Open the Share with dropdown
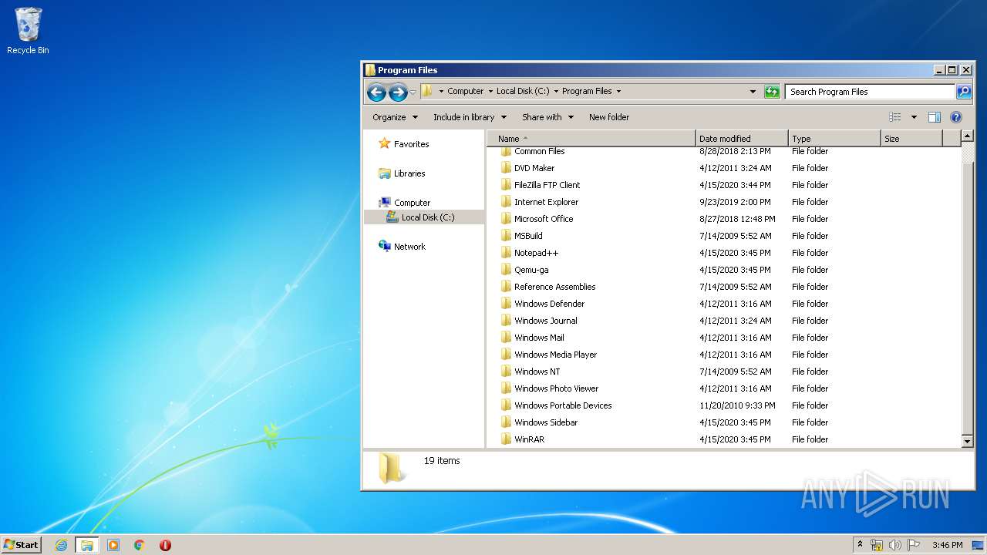987x555 pixels. click(547, 117)
